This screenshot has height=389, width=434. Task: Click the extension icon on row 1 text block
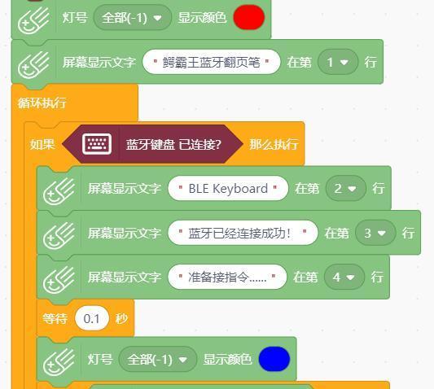(33, 65)
